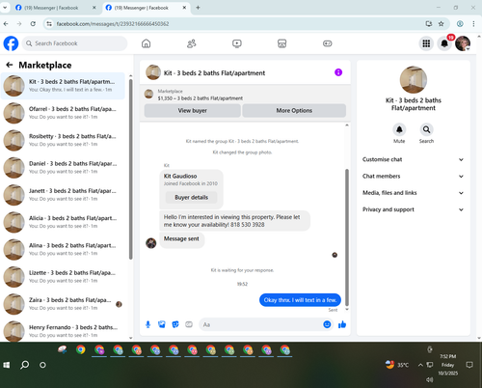Bookmark this page with the star icon
Screen dimensions: 482x388
click(442, 24)
